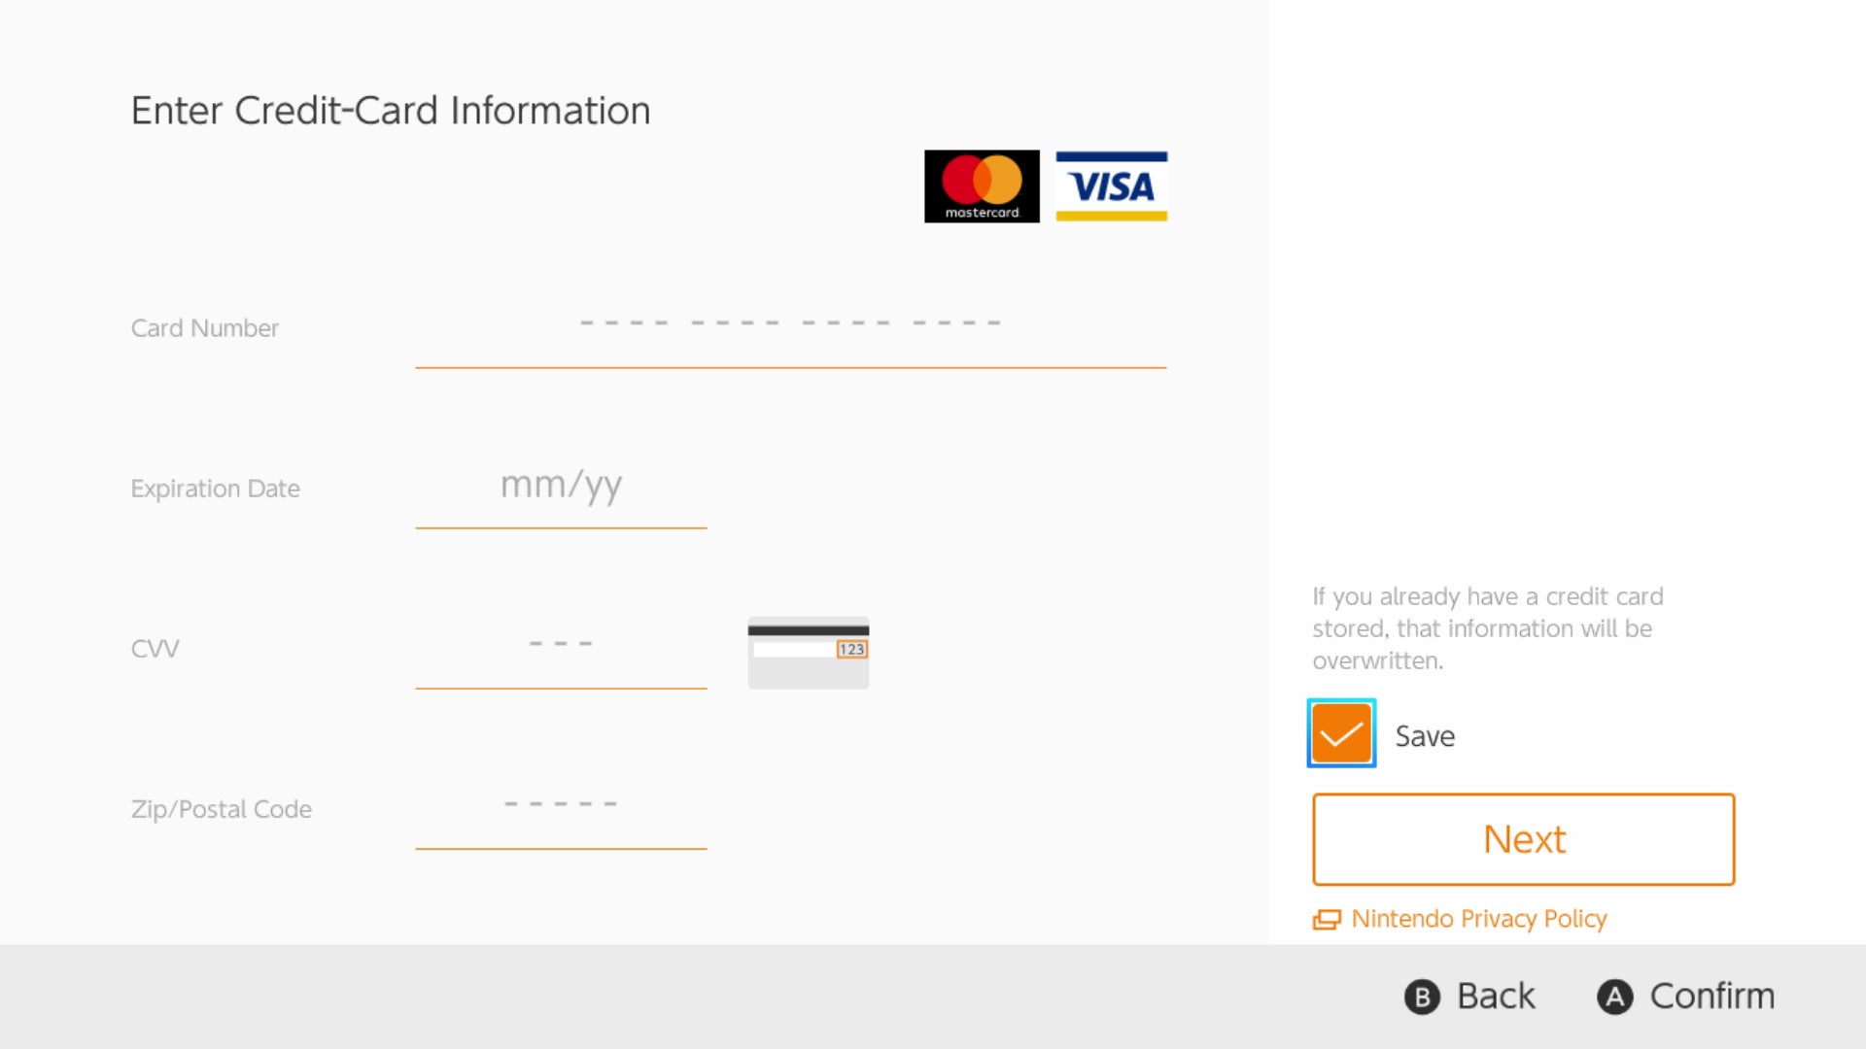This screenshot has width=1866, height=1049.
Task: Press B to go Back
Action: click(x=1465, y=997)
